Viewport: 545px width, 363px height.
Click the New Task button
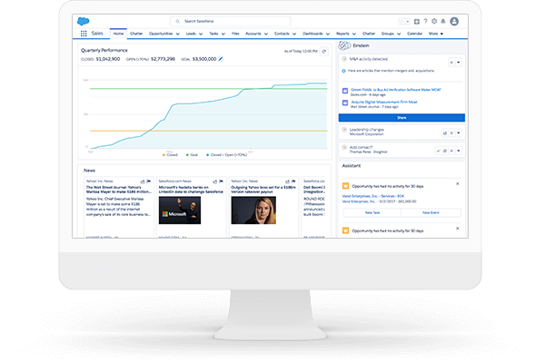click(372, 212)
